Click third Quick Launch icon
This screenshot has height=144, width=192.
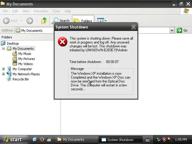pos(49,139)
